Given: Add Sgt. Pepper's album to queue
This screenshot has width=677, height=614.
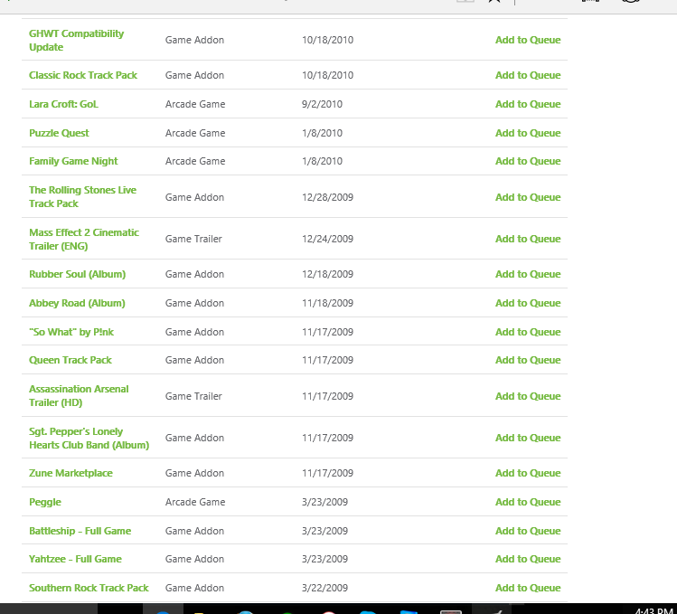Looking at the screenshot, I should point(528,439).
